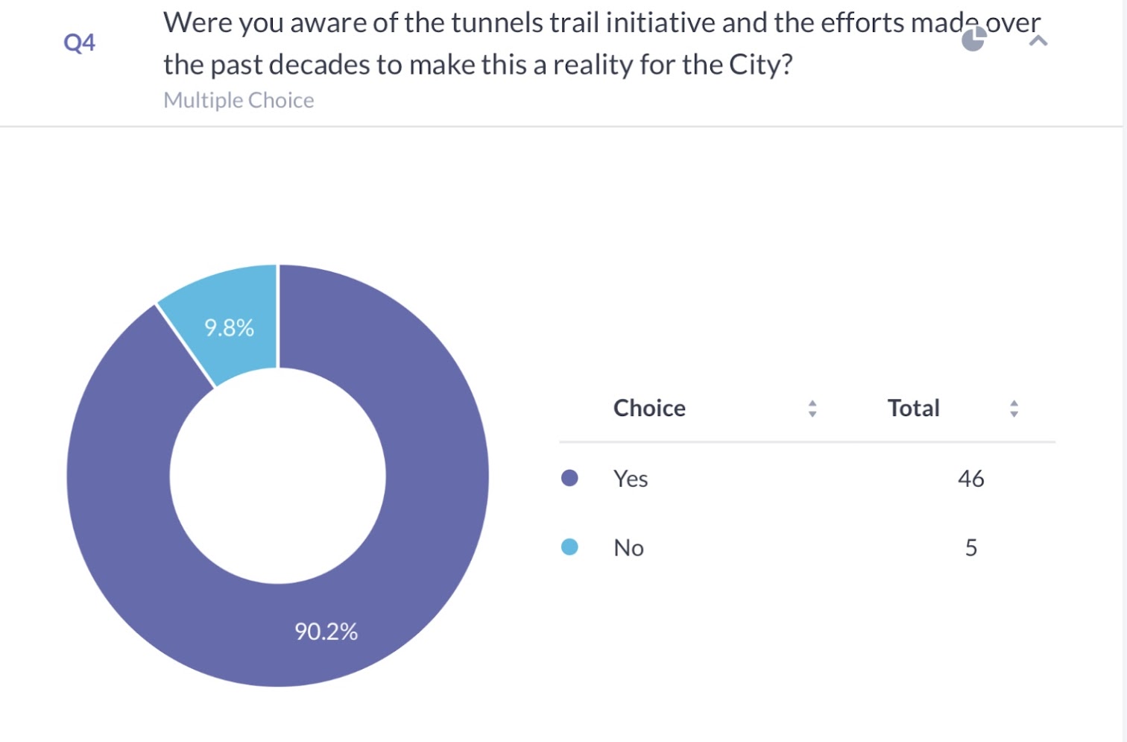Screen dimensions: 1127x742
Task: Click the purple Yes legend dot
Action: pos(569,478)
